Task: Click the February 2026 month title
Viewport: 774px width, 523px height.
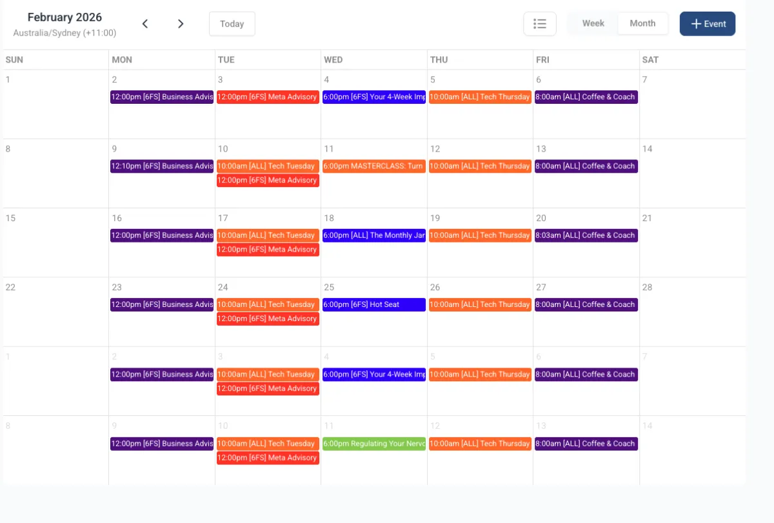Action: [x=64, y=17]
